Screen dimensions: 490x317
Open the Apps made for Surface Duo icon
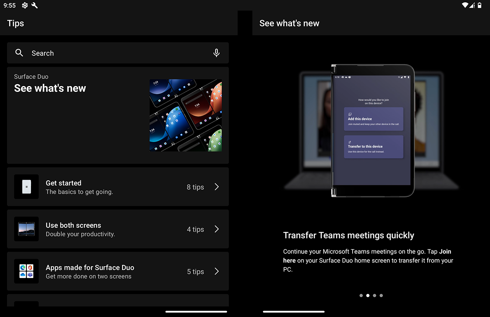[26, 271]
